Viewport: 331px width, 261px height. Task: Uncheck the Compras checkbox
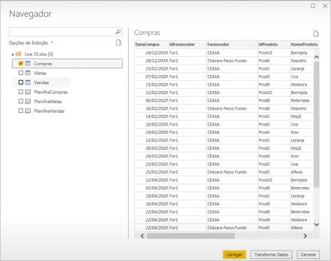tap(21, 63)
